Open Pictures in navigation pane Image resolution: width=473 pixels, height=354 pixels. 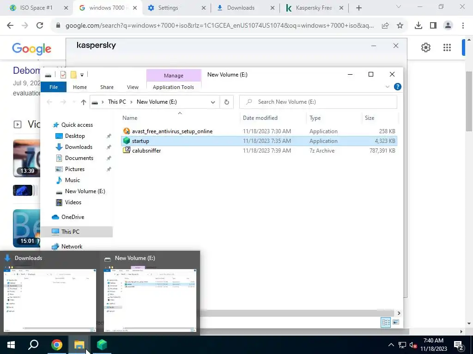tap(74, 169)
